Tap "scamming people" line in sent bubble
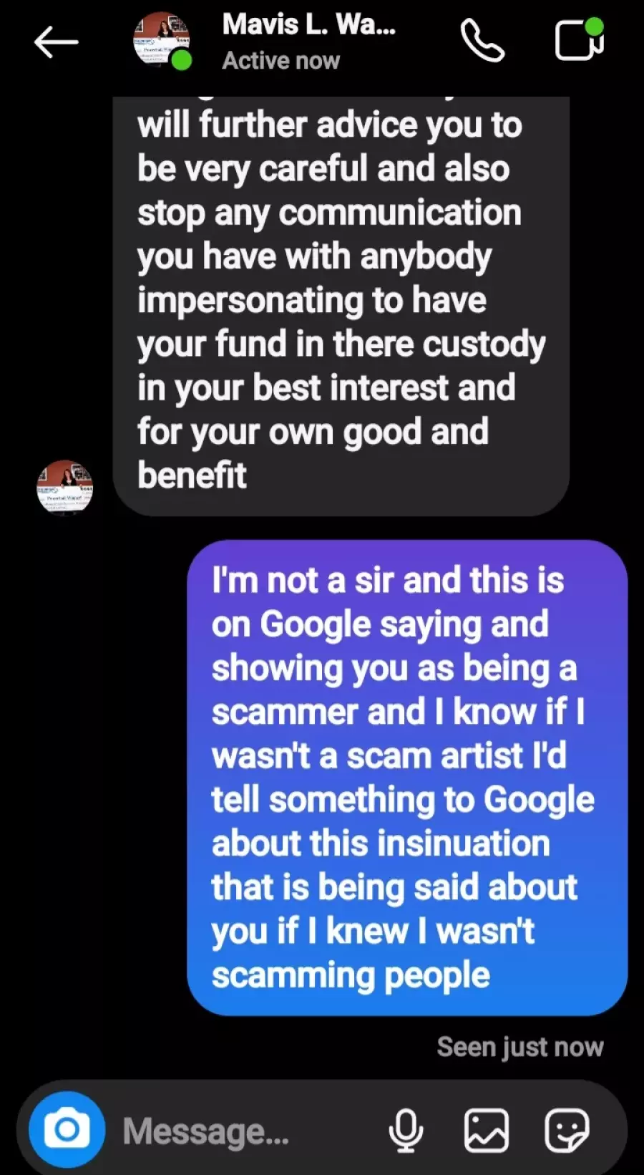Image resolution: width=644 pixels, height=1175 pixels. coord(351,975)
